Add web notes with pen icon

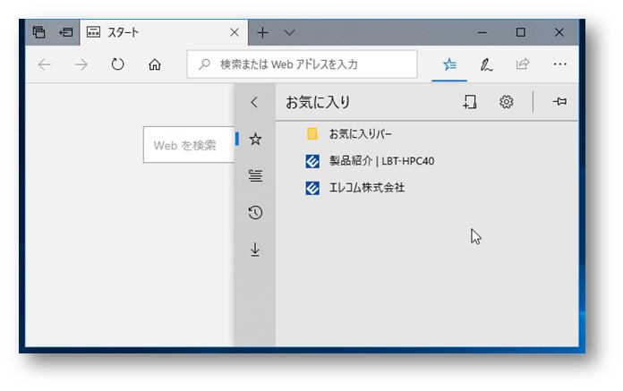tap(486, 64)
